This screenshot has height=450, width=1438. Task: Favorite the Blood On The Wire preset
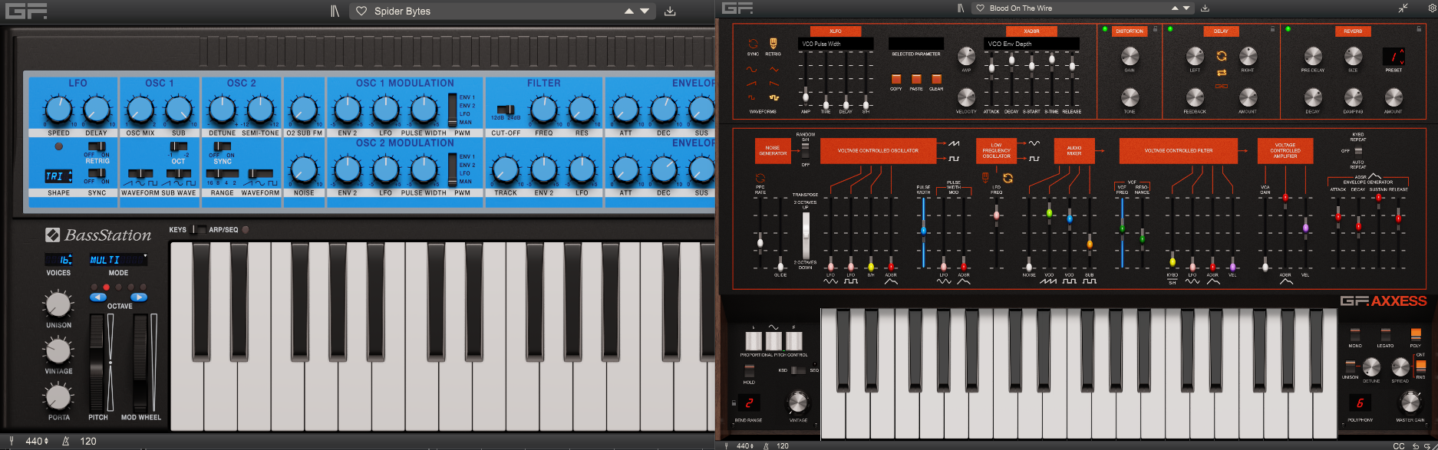tap(980, 8)
